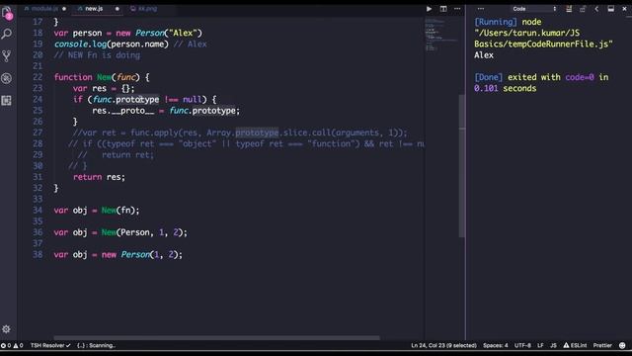Click 'var res = {};' on line 23
This screenshot has height=356, width=632.
click(x=104, y=88)
